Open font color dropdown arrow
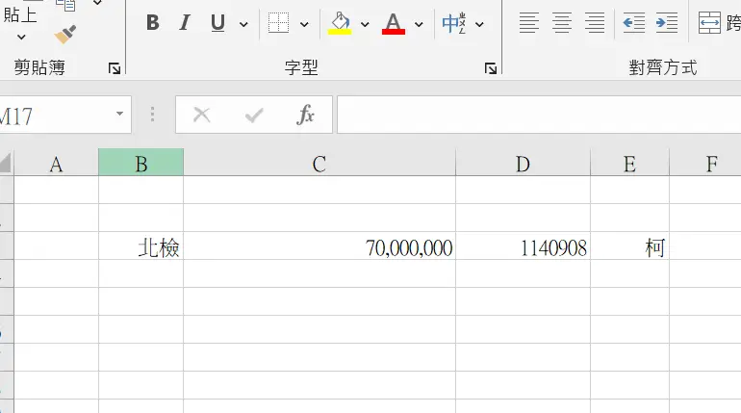Viewport: 741px width, 413px height. coord(419,24)
